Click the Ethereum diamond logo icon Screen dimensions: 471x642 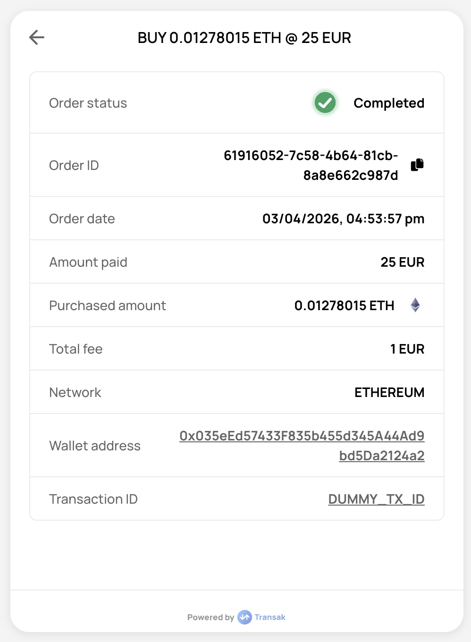[x=415, y=305]
